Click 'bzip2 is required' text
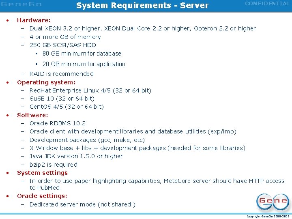 click(54, 165)
